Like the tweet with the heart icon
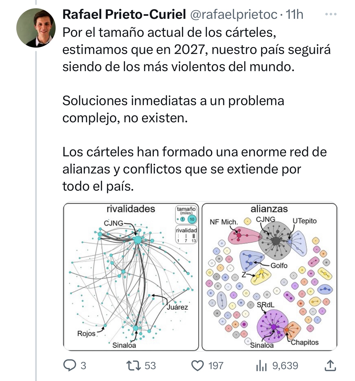Image resolution: width=355 pixels, height=381 pixels. pos(198,366)
